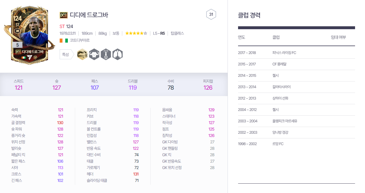Click the body type 보통
Viewport: 365px width, 193px height.
pyautogui.click(x=116, y=33)
